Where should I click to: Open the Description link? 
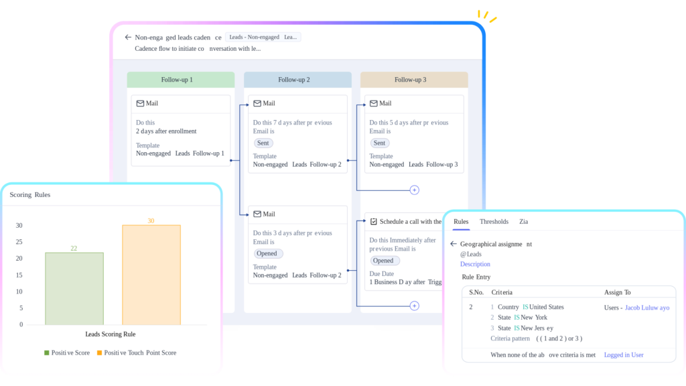point(475,264)
